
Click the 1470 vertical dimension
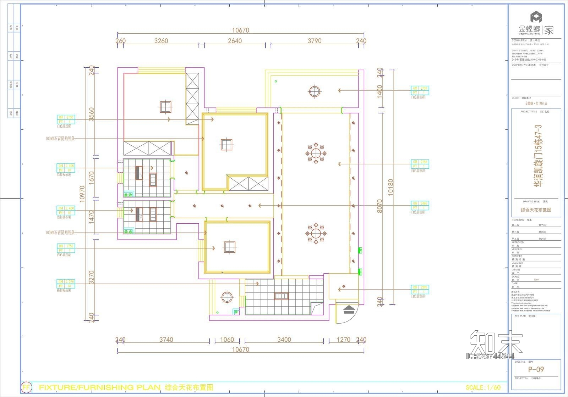(91, 217)
